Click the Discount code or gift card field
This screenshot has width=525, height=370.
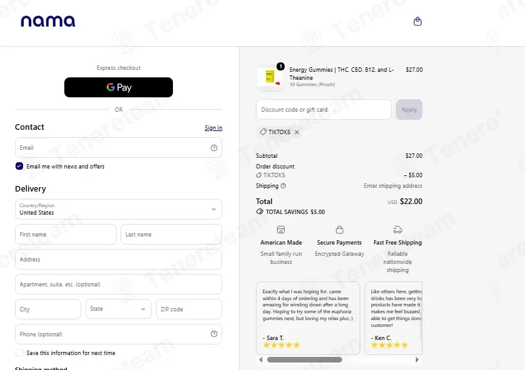click(x=323, y=109)
